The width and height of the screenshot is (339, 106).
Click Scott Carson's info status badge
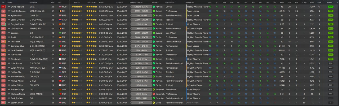3,103
